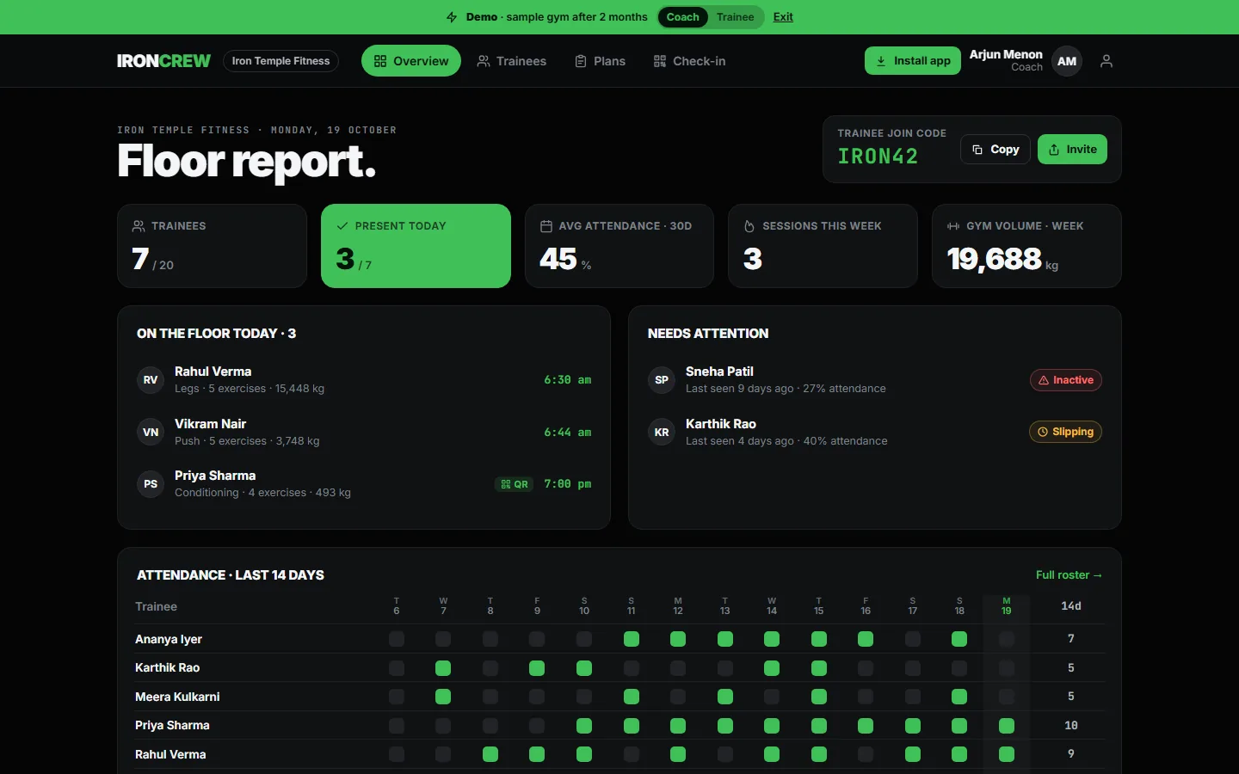
Task: Click the 19,688 kg gym volume value
Action: [1002, 259]
